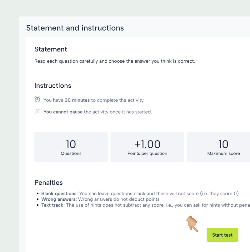
Task: Click the 'Points per question' label
Action: (147, 153)
